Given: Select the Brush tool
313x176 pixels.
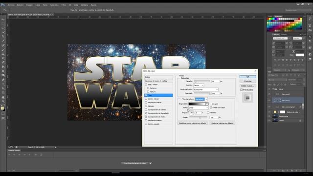Looking at the screenshot, I should pos(3,49).
